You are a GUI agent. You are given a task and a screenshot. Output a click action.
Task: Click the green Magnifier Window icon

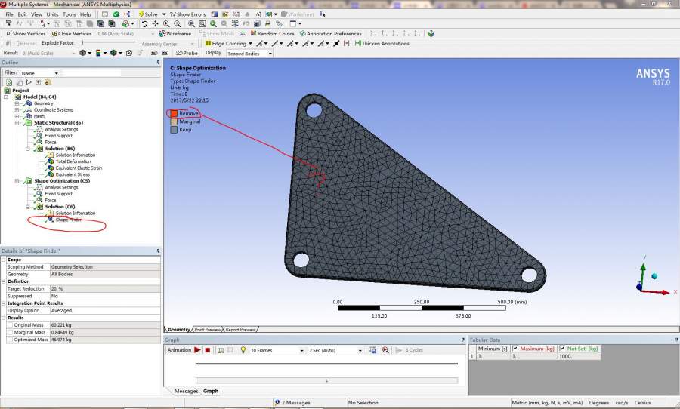click(213, 24)
